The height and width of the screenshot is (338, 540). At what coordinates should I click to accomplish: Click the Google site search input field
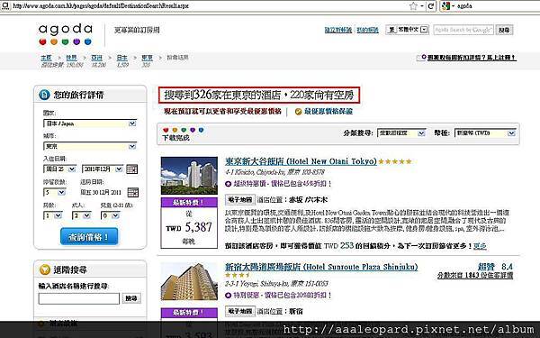(463, 30)
